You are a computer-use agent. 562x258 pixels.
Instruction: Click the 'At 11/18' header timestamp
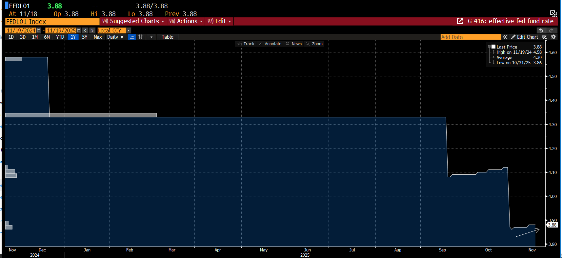click(23, 14)
